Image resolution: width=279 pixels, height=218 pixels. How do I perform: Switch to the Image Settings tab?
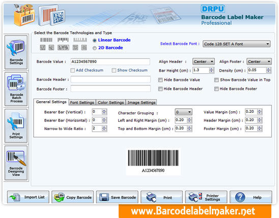[142, 103]
